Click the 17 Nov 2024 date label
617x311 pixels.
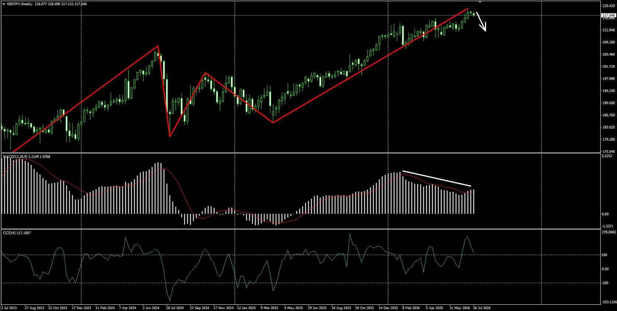click(x=223, y=308)
